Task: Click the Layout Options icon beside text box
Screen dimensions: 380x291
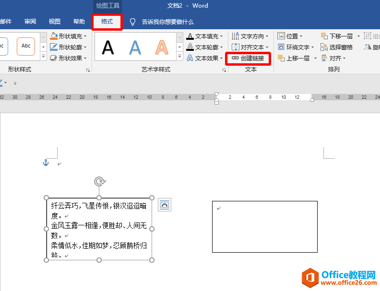Action: pyautogui.click(x=165, y=205)
